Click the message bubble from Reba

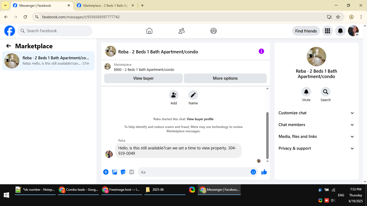tap(178, 151)
